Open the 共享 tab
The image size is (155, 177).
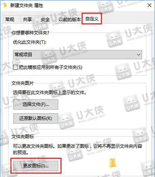click(27, 19)
